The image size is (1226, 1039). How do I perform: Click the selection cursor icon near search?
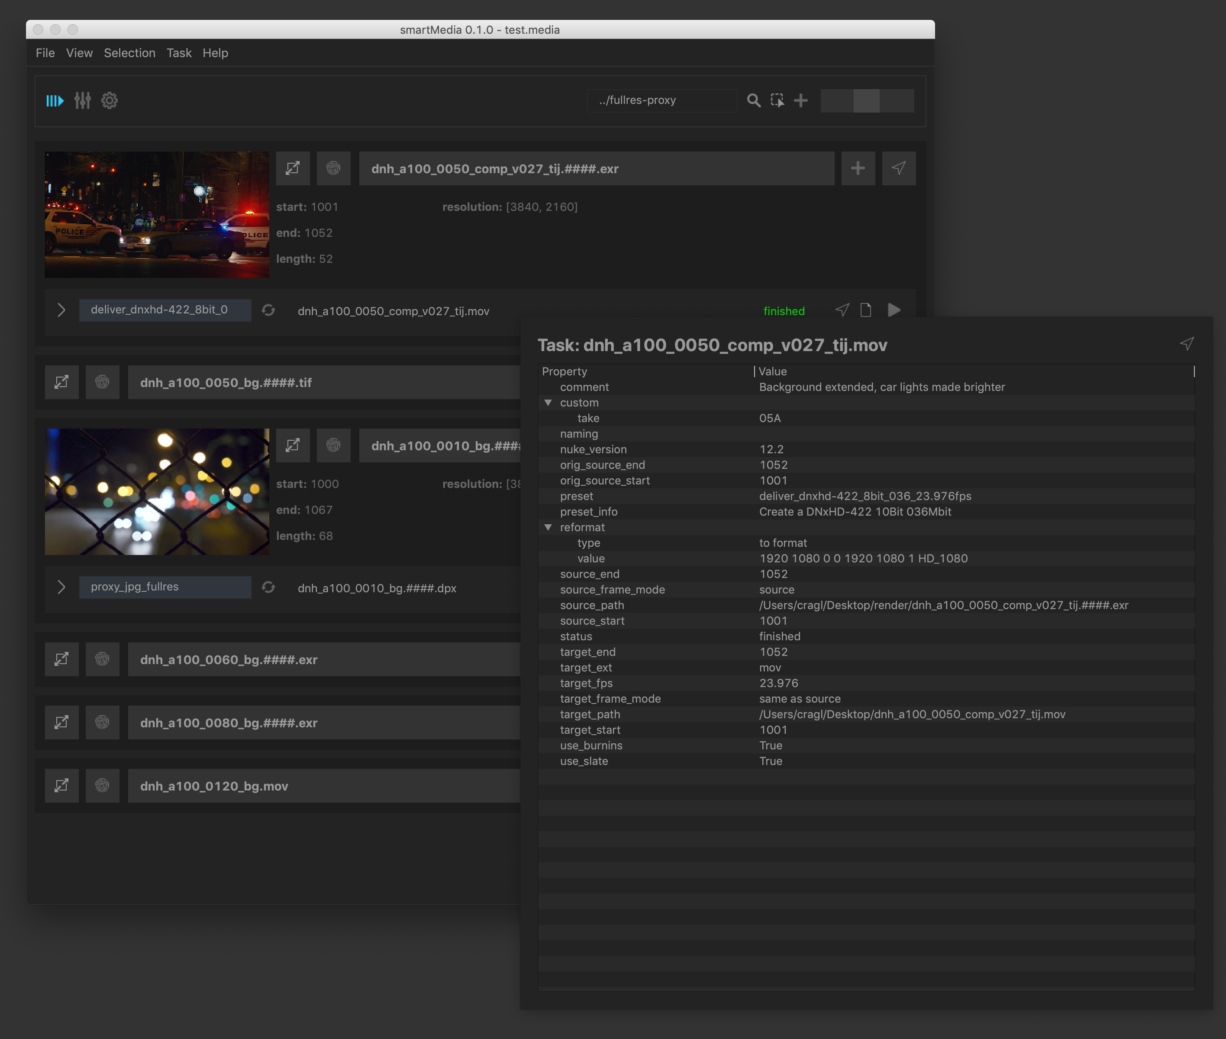(778, 101)
